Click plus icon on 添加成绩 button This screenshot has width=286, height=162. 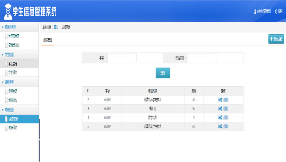coord(271,39)
